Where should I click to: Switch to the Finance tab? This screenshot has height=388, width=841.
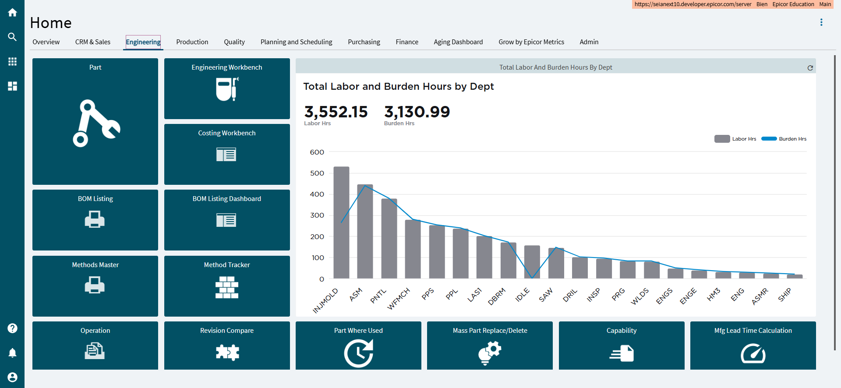[x=407, y=42]
